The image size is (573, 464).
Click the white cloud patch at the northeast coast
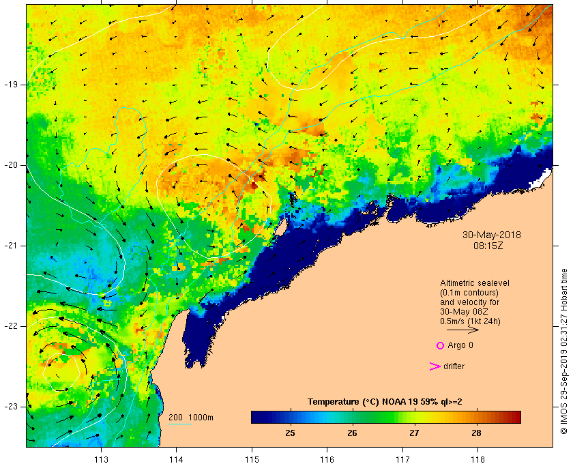click(541, 179)
